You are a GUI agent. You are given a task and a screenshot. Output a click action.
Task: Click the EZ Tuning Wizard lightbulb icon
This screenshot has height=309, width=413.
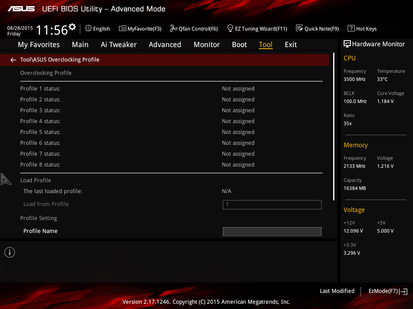pyautogui.click(x=230, y=28)
